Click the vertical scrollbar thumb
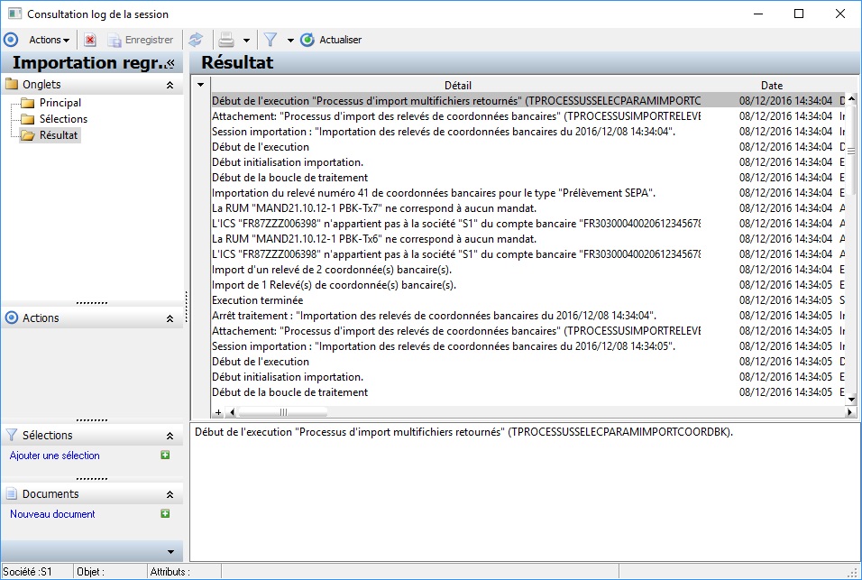 tap(851, 150)
